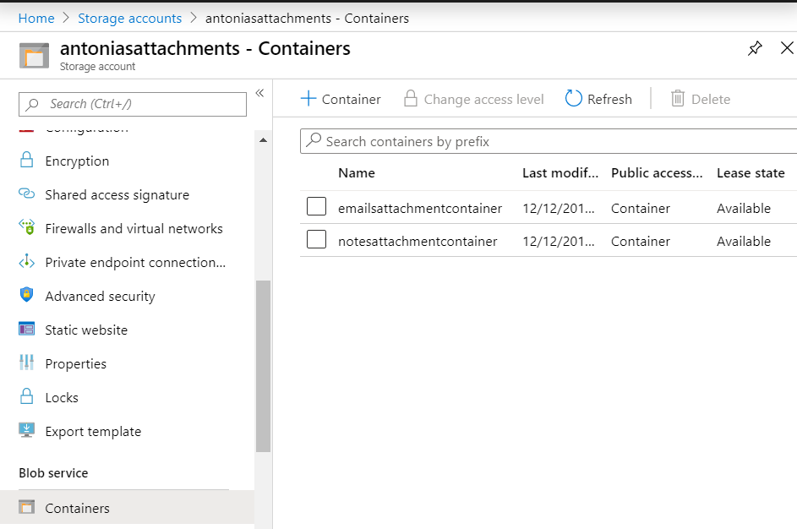Click the Delete button label
This screenshot has height=529, width=797.
tap(711, 99)
